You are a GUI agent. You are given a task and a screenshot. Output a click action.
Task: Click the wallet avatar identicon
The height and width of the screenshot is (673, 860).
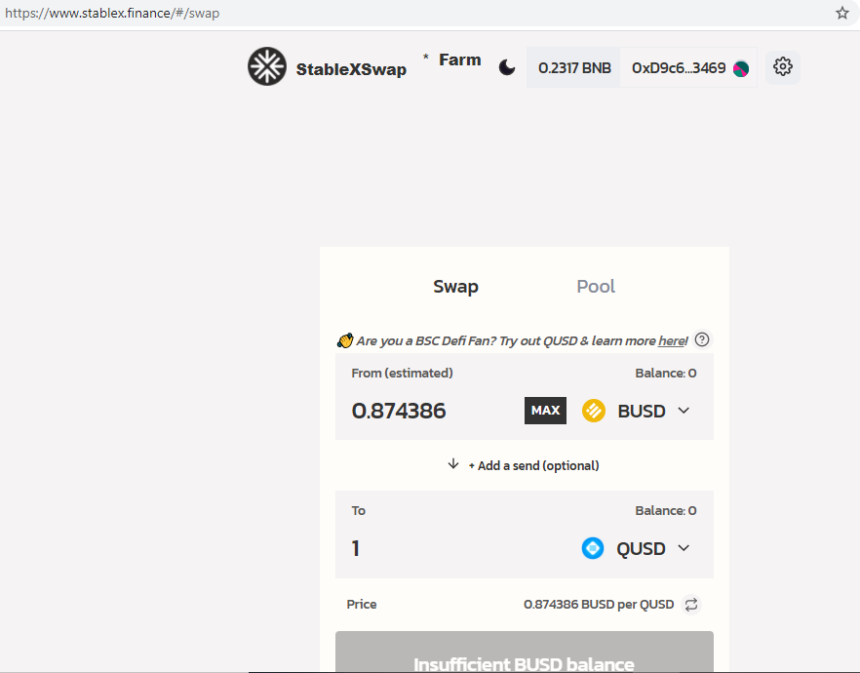(741, 68)
